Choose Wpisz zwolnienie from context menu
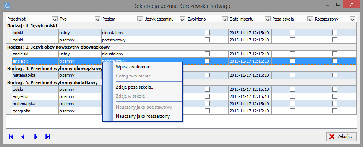363x147 pixels. [143, 67]
